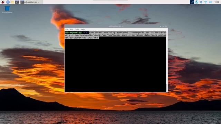Minimize the terminal window
This screenshot has width=221, height=124.
(x=160, y=26)
